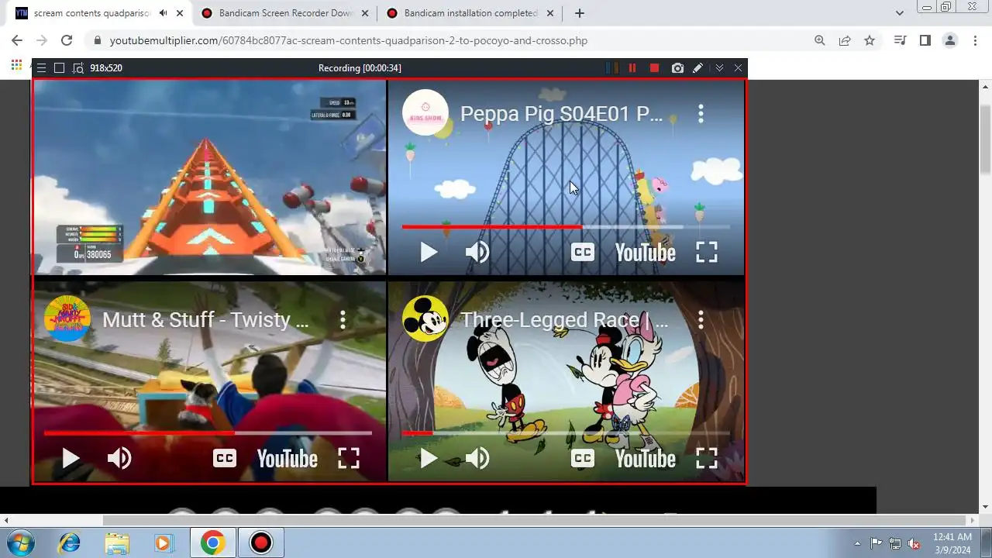Make Mutt & Stuff video fullscreen
This screenshot has height=558, width=992.
(349, 458)
